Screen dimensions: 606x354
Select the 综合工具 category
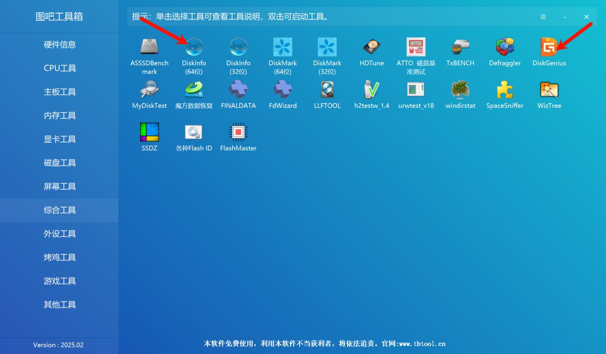(x=59, y=210)
